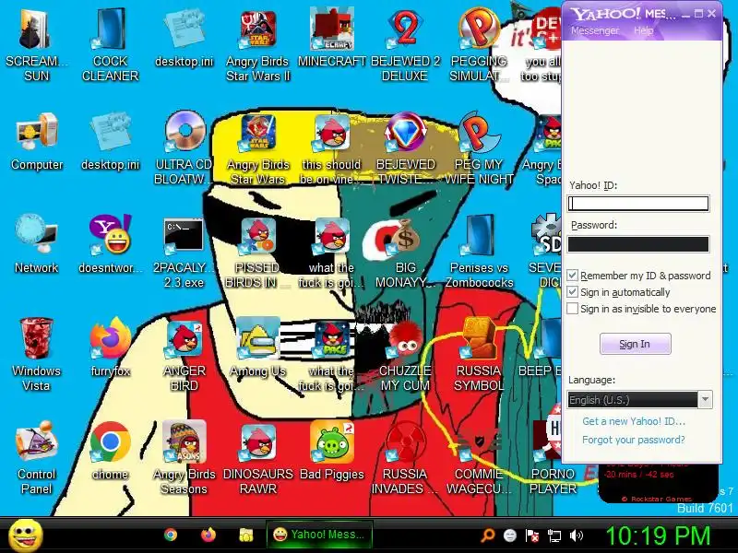Click Forgot your password link
The height and width of the screenshot is (553, 738).
click(x=634, y=440)
